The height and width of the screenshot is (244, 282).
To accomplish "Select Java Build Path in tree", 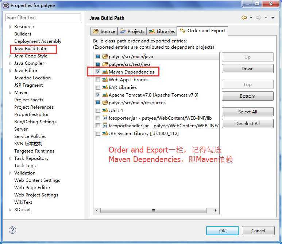I will tap(30, 49).
